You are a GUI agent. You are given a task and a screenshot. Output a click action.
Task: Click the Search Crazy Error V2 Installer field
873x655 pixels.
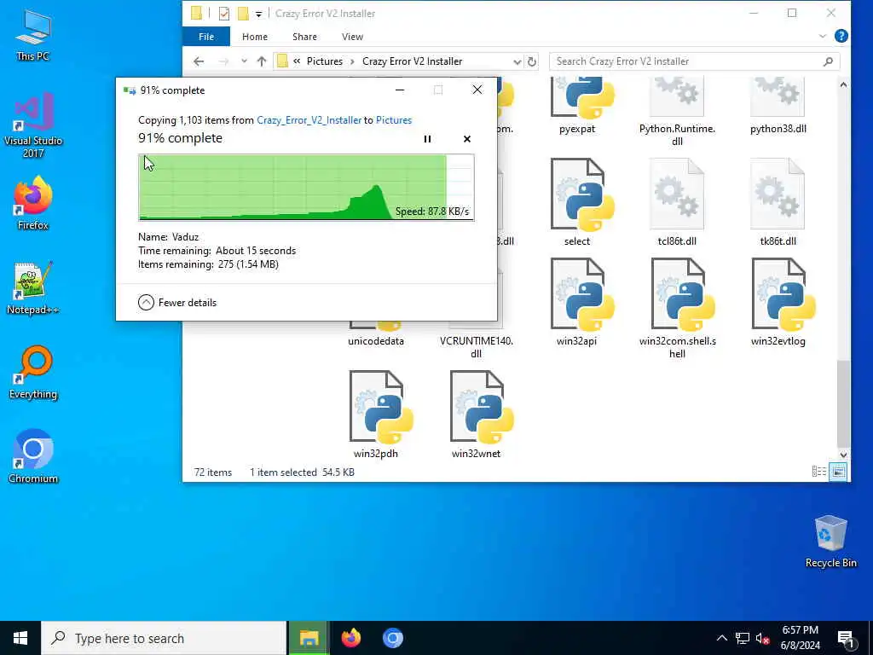[694, 61]
